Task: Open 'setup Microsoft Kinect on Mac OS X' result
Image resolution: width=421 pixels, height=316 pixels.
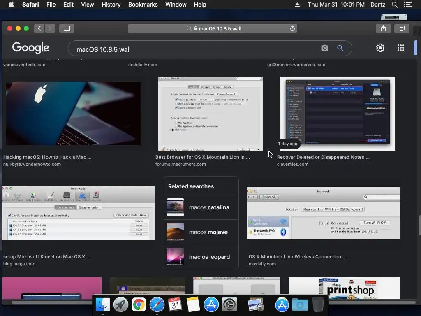Action: 47,257
